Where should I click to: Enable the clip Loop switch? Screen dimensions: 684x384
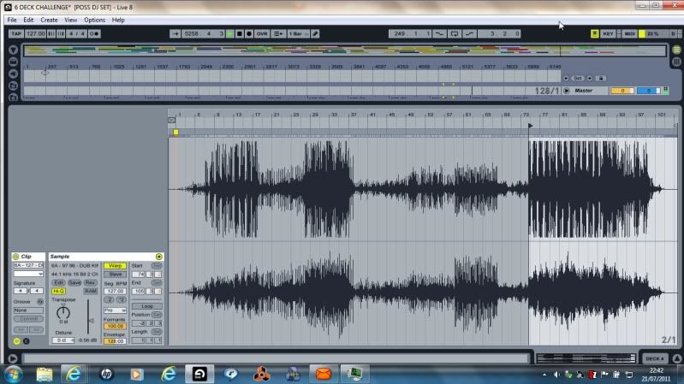[x=146, y=305]
